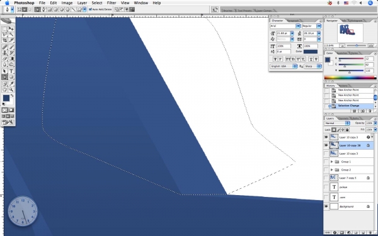Show Group 1 via visibility box

[326, 162]
